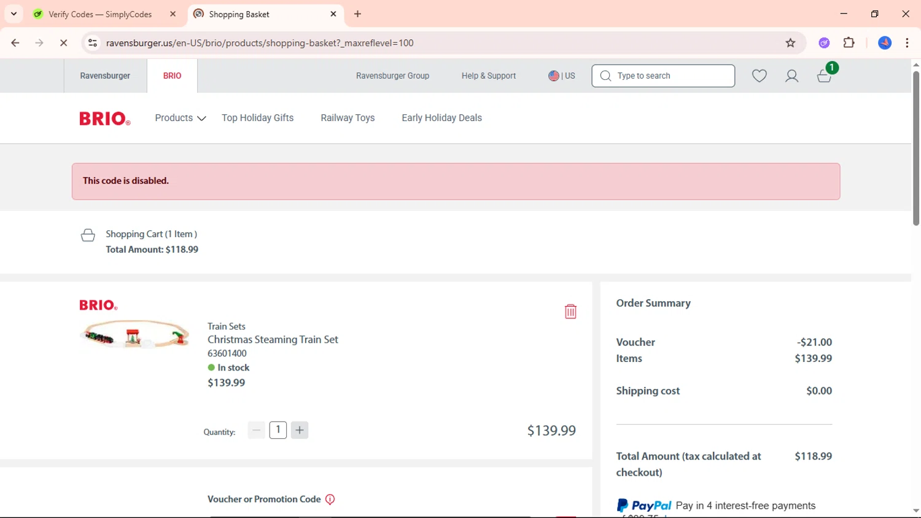Remove Christmas Steaming Train Set with trash icon
The width and height of the screenshot is (921, 518).
(x=570, y=312)
